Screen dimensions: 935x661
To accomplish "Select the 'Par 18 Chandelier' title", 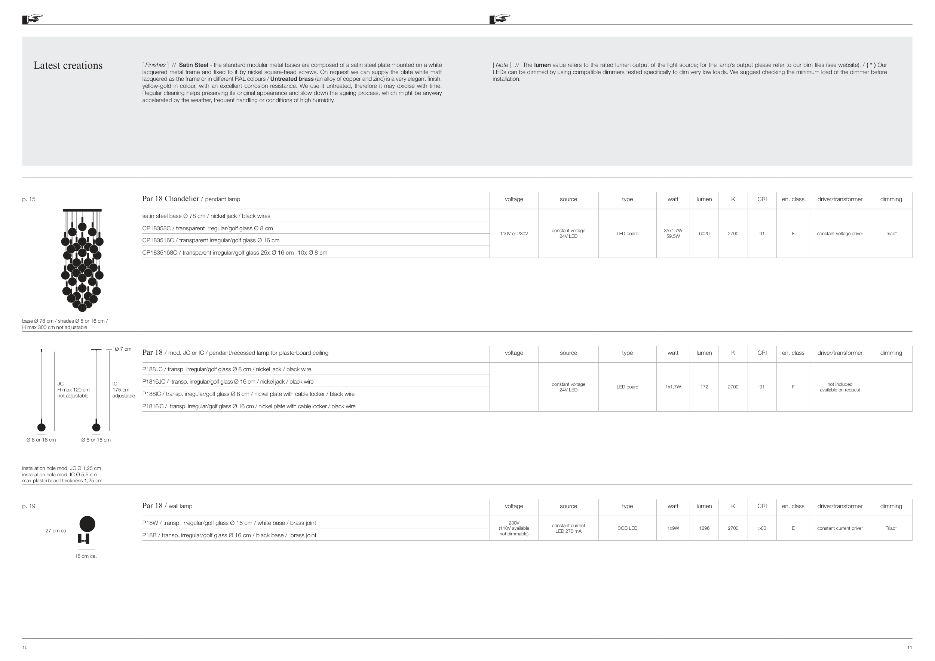I will 171,199.
